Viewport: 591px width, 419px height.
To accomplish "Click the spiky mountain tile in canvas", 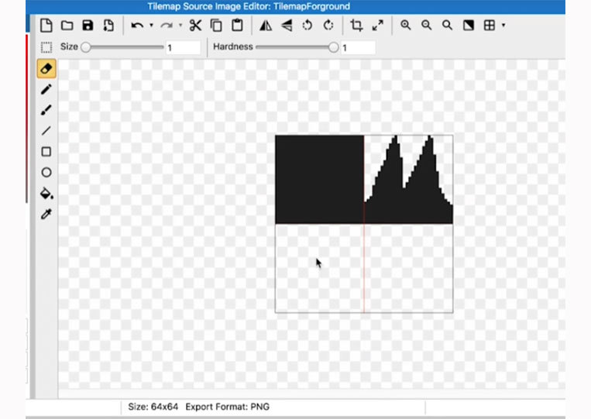I will tap(408, 180).
